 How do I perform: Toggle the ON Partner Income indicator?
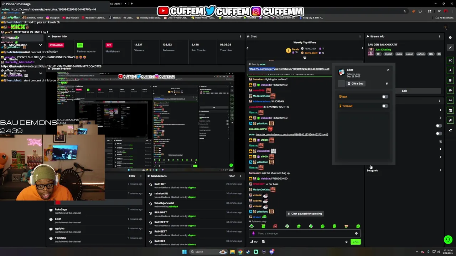(x=80, y=45)
